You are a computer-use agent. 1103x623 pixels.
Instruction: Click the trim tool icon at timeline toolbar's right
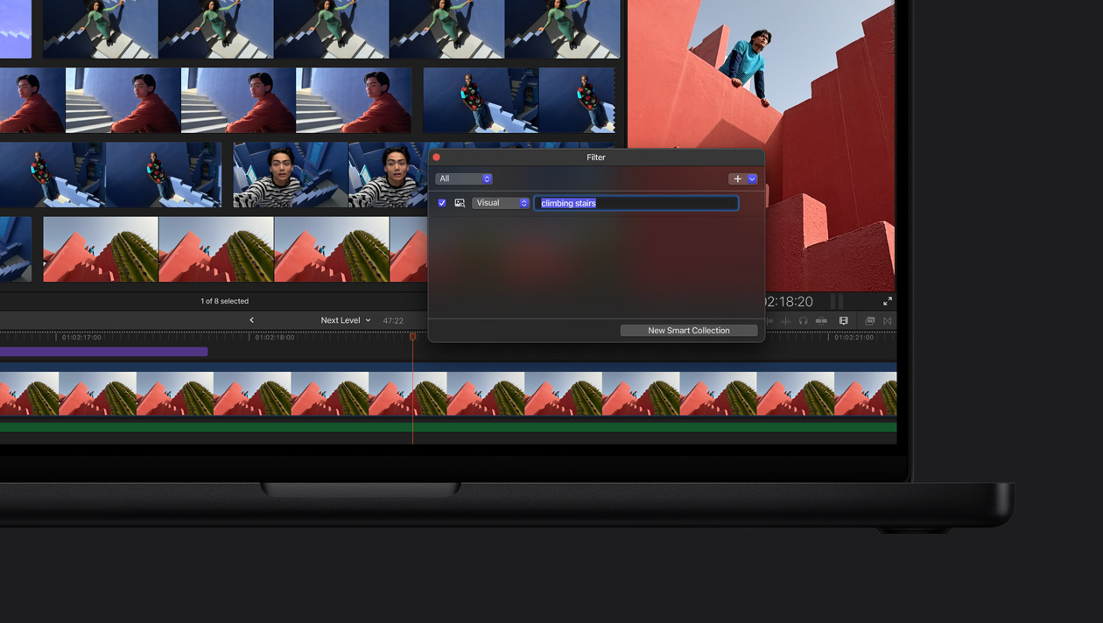887,321
